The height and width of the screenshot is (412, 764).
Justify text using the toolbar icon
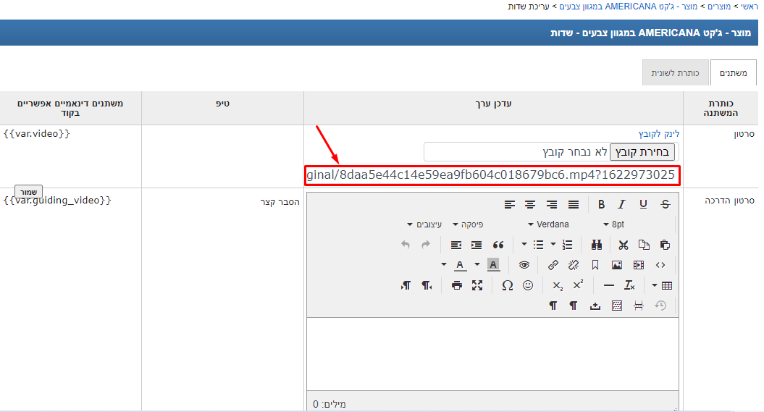[574, 204]
